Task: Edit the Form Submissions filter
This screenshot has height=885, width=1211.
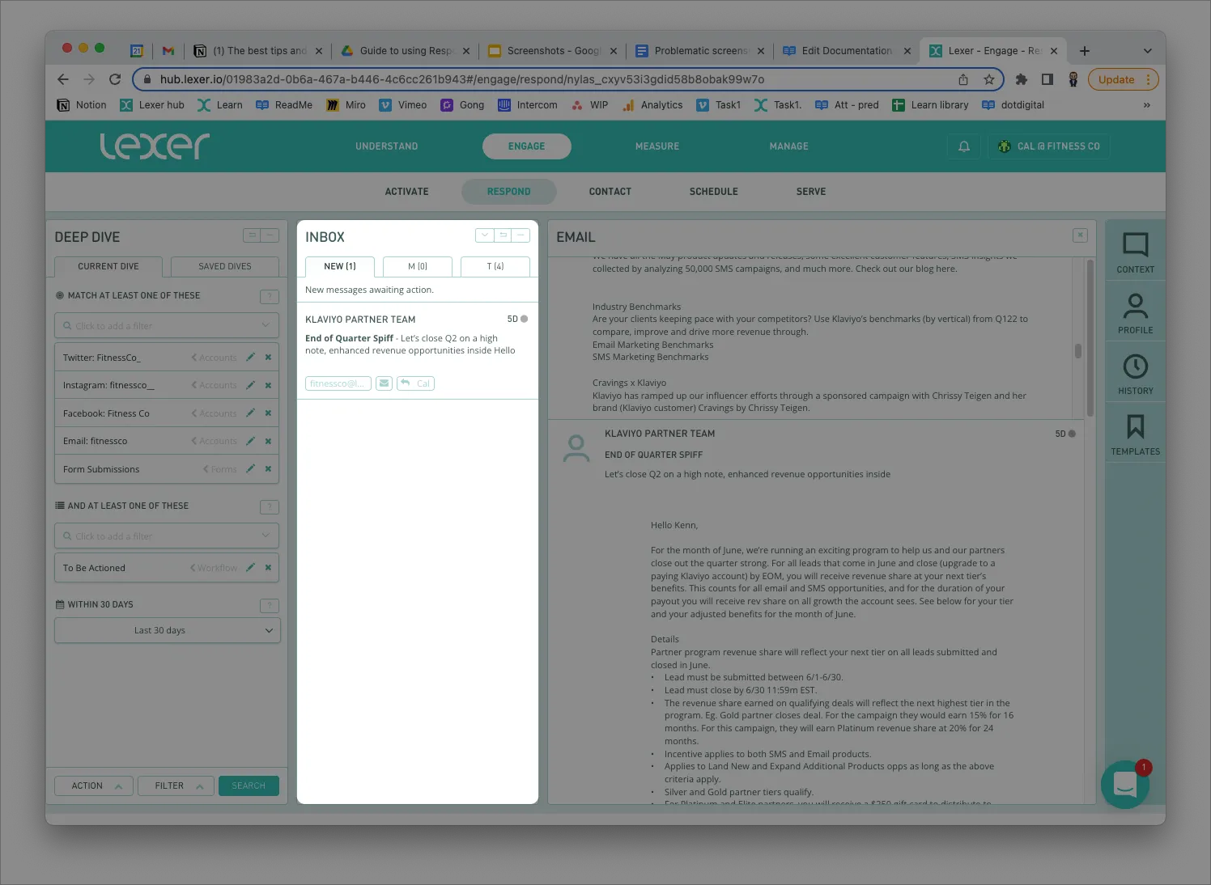Action: [x=250, y=468]
